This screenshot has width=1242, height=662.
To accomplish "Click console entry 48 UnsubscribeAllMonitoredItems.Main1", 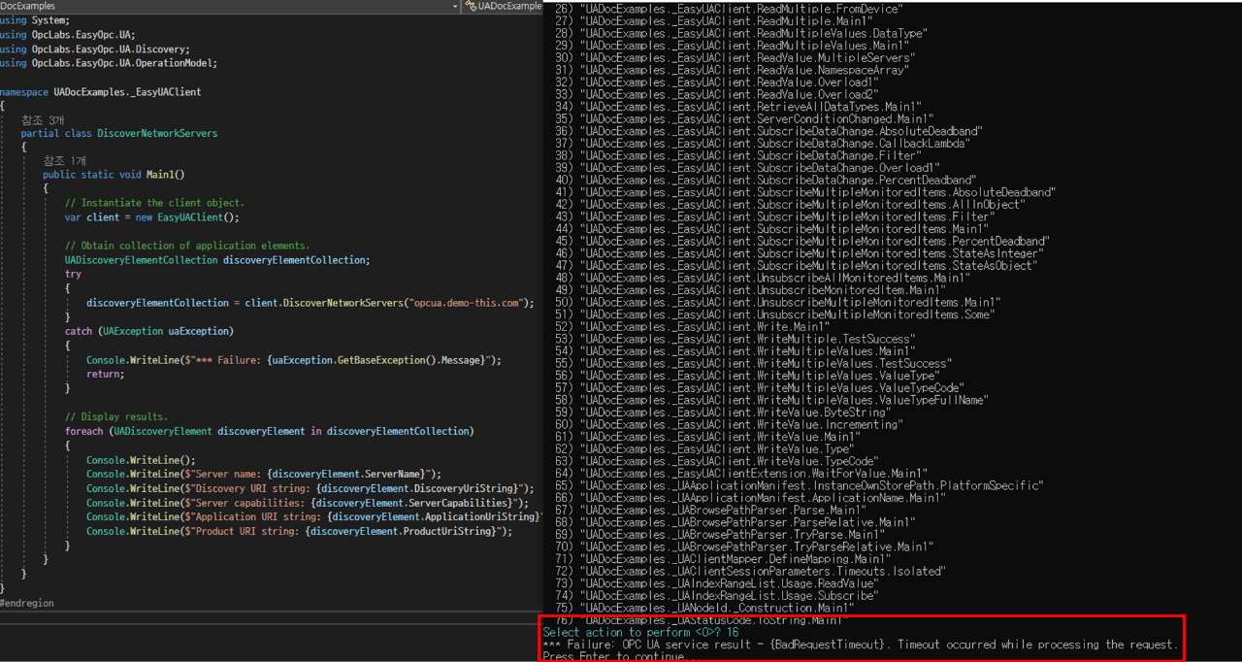I will coord(763,278).
